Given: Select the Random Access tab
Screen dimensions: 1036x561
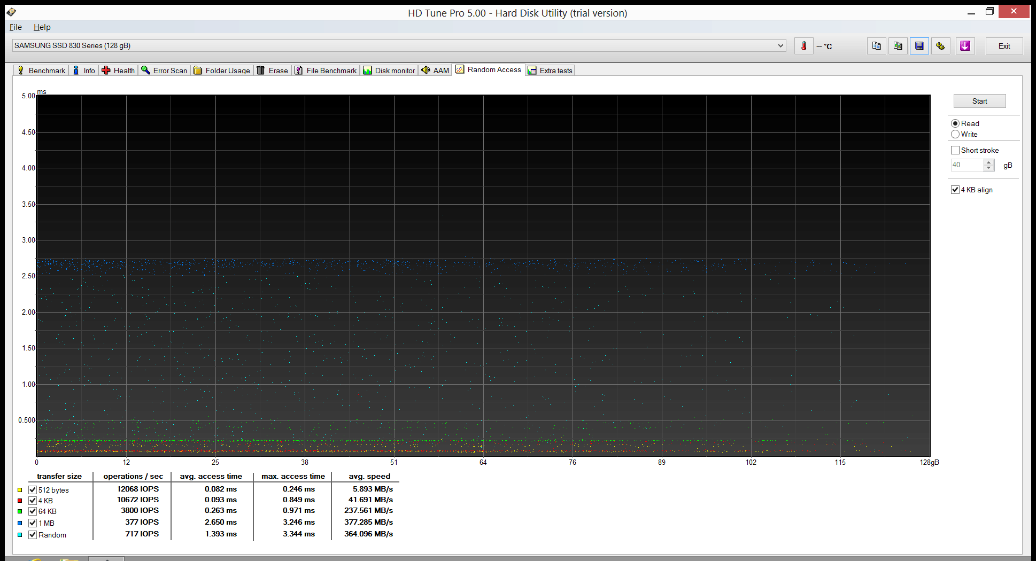Looking at the screenshot, I should (489, 69).
